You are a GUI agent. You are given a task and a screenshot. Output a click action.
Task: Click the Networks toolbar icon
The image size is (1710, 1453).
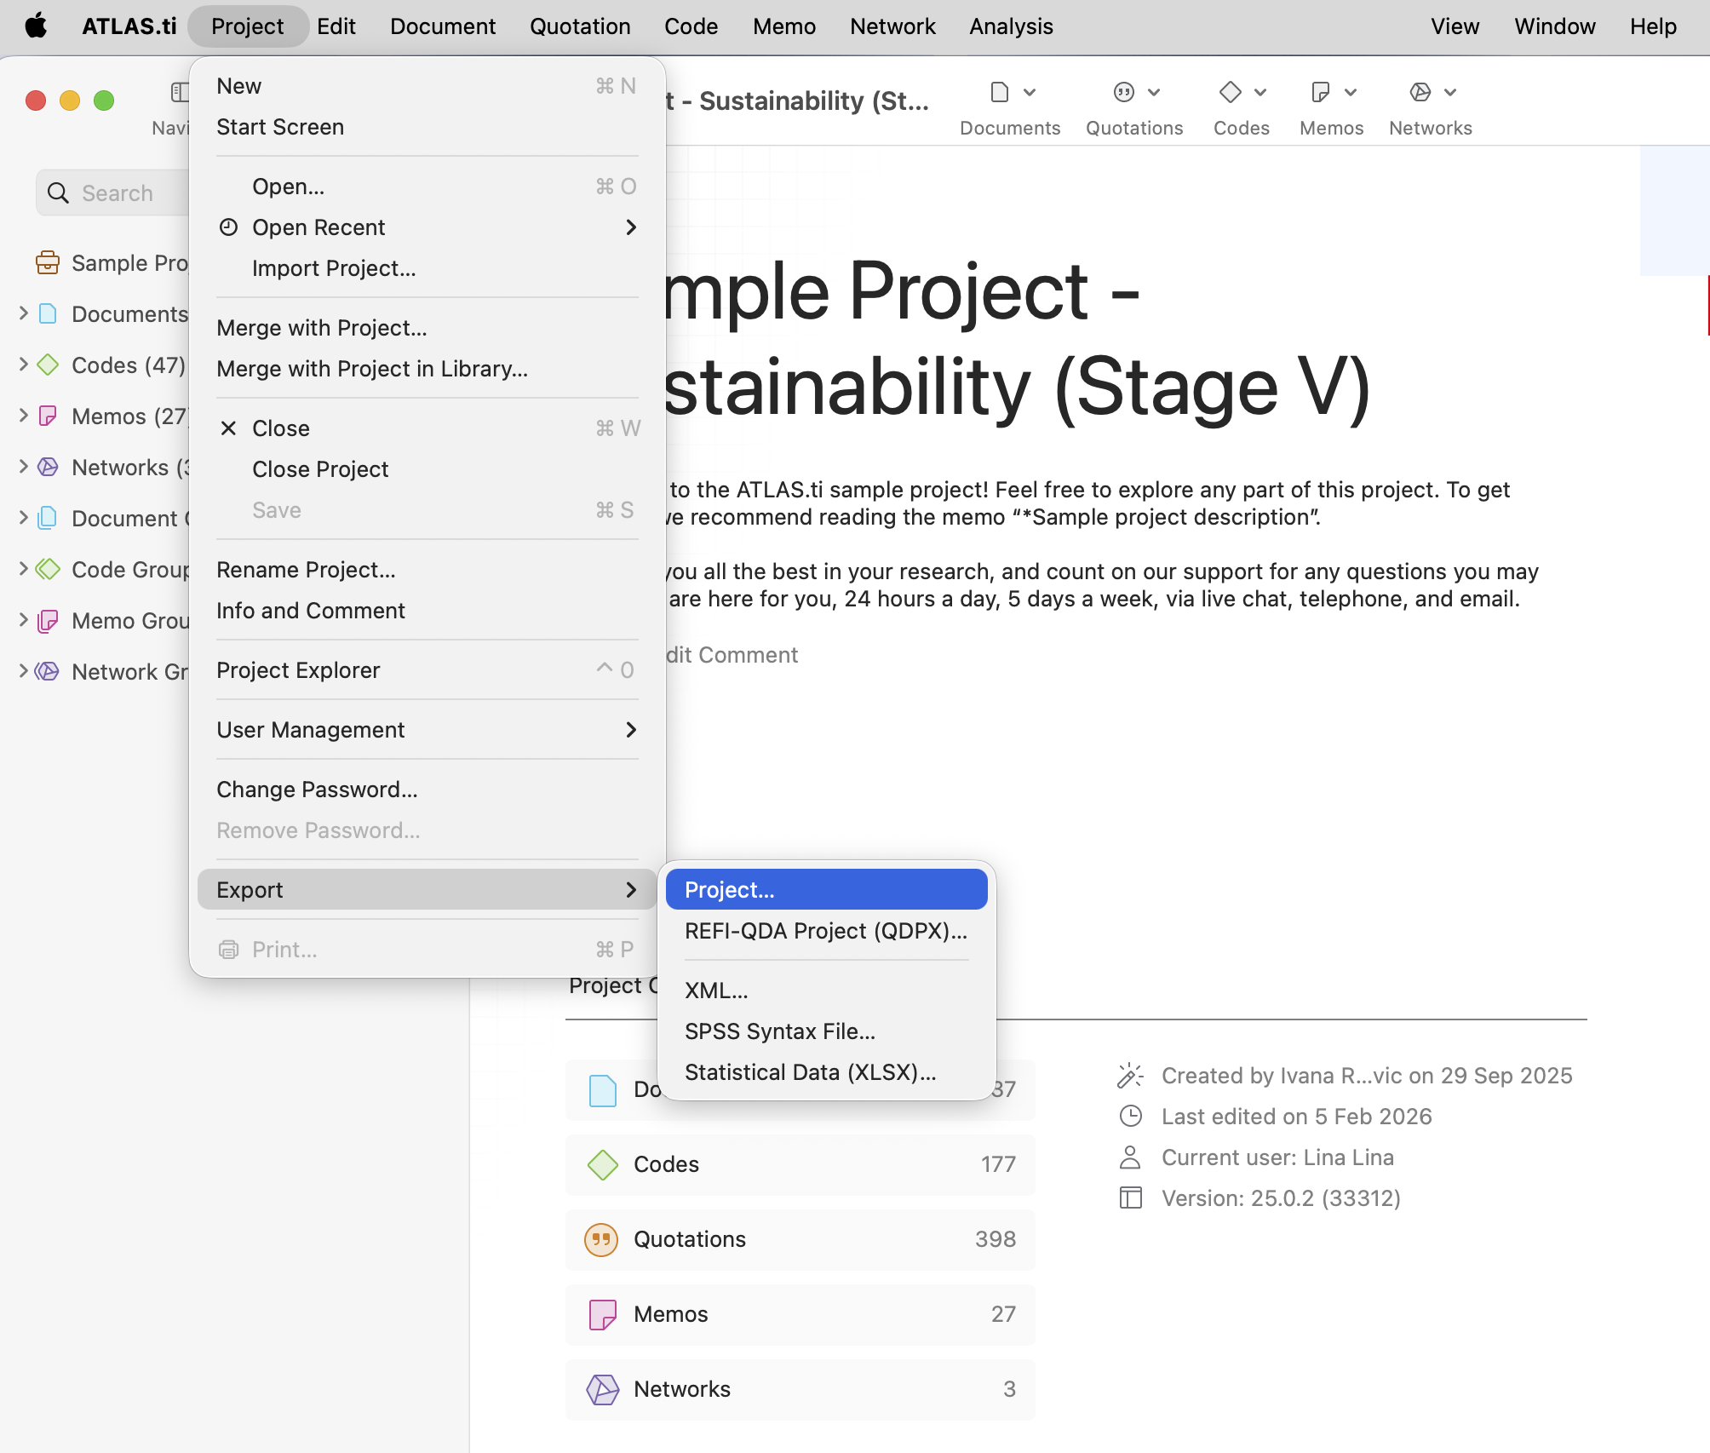(x=1420, y=92)
